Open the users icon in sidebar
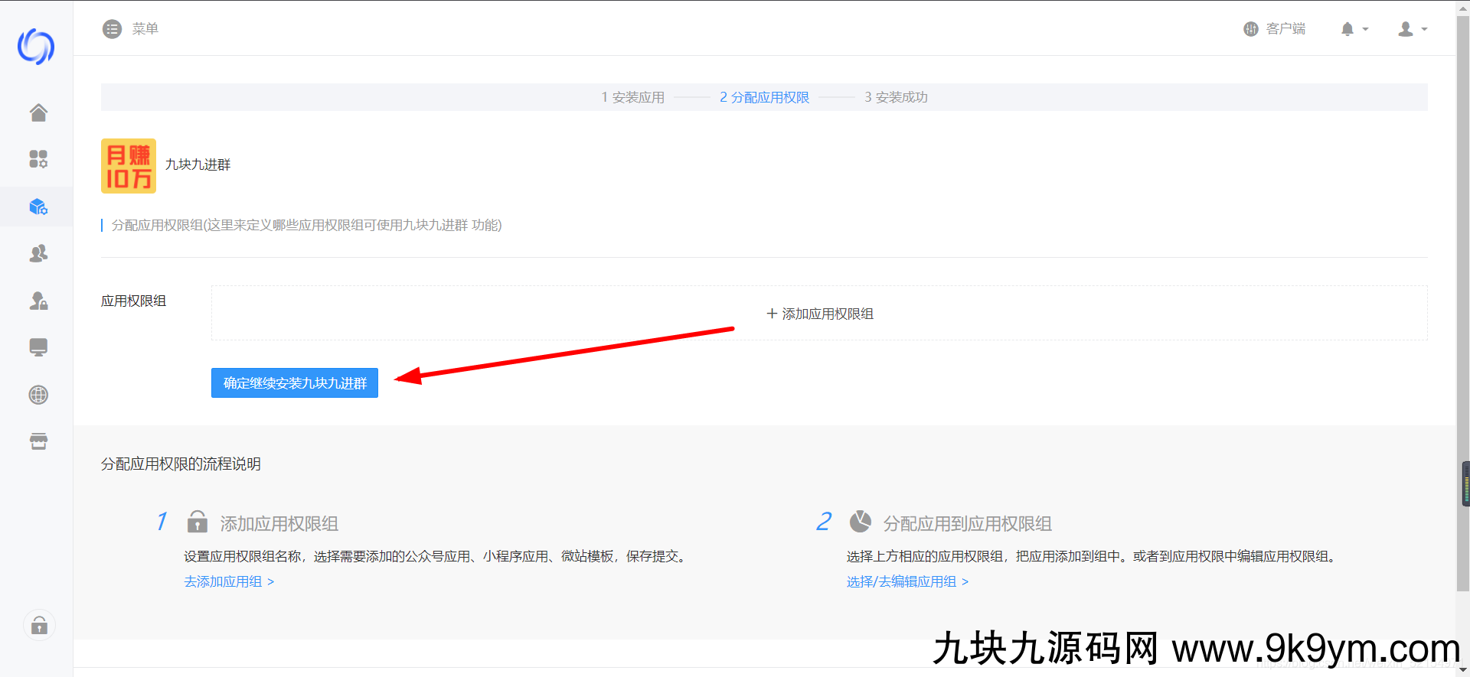The image size is (1470, 677). [x=38, y=253]
